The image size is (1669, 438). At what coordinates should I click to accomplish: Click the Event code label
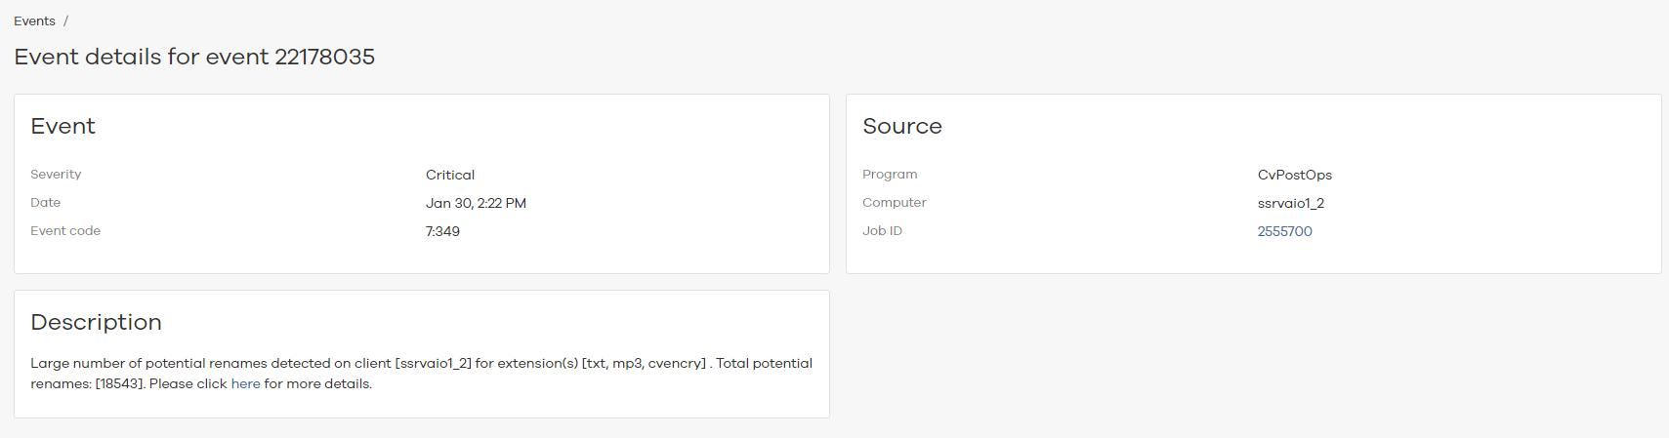65,231
